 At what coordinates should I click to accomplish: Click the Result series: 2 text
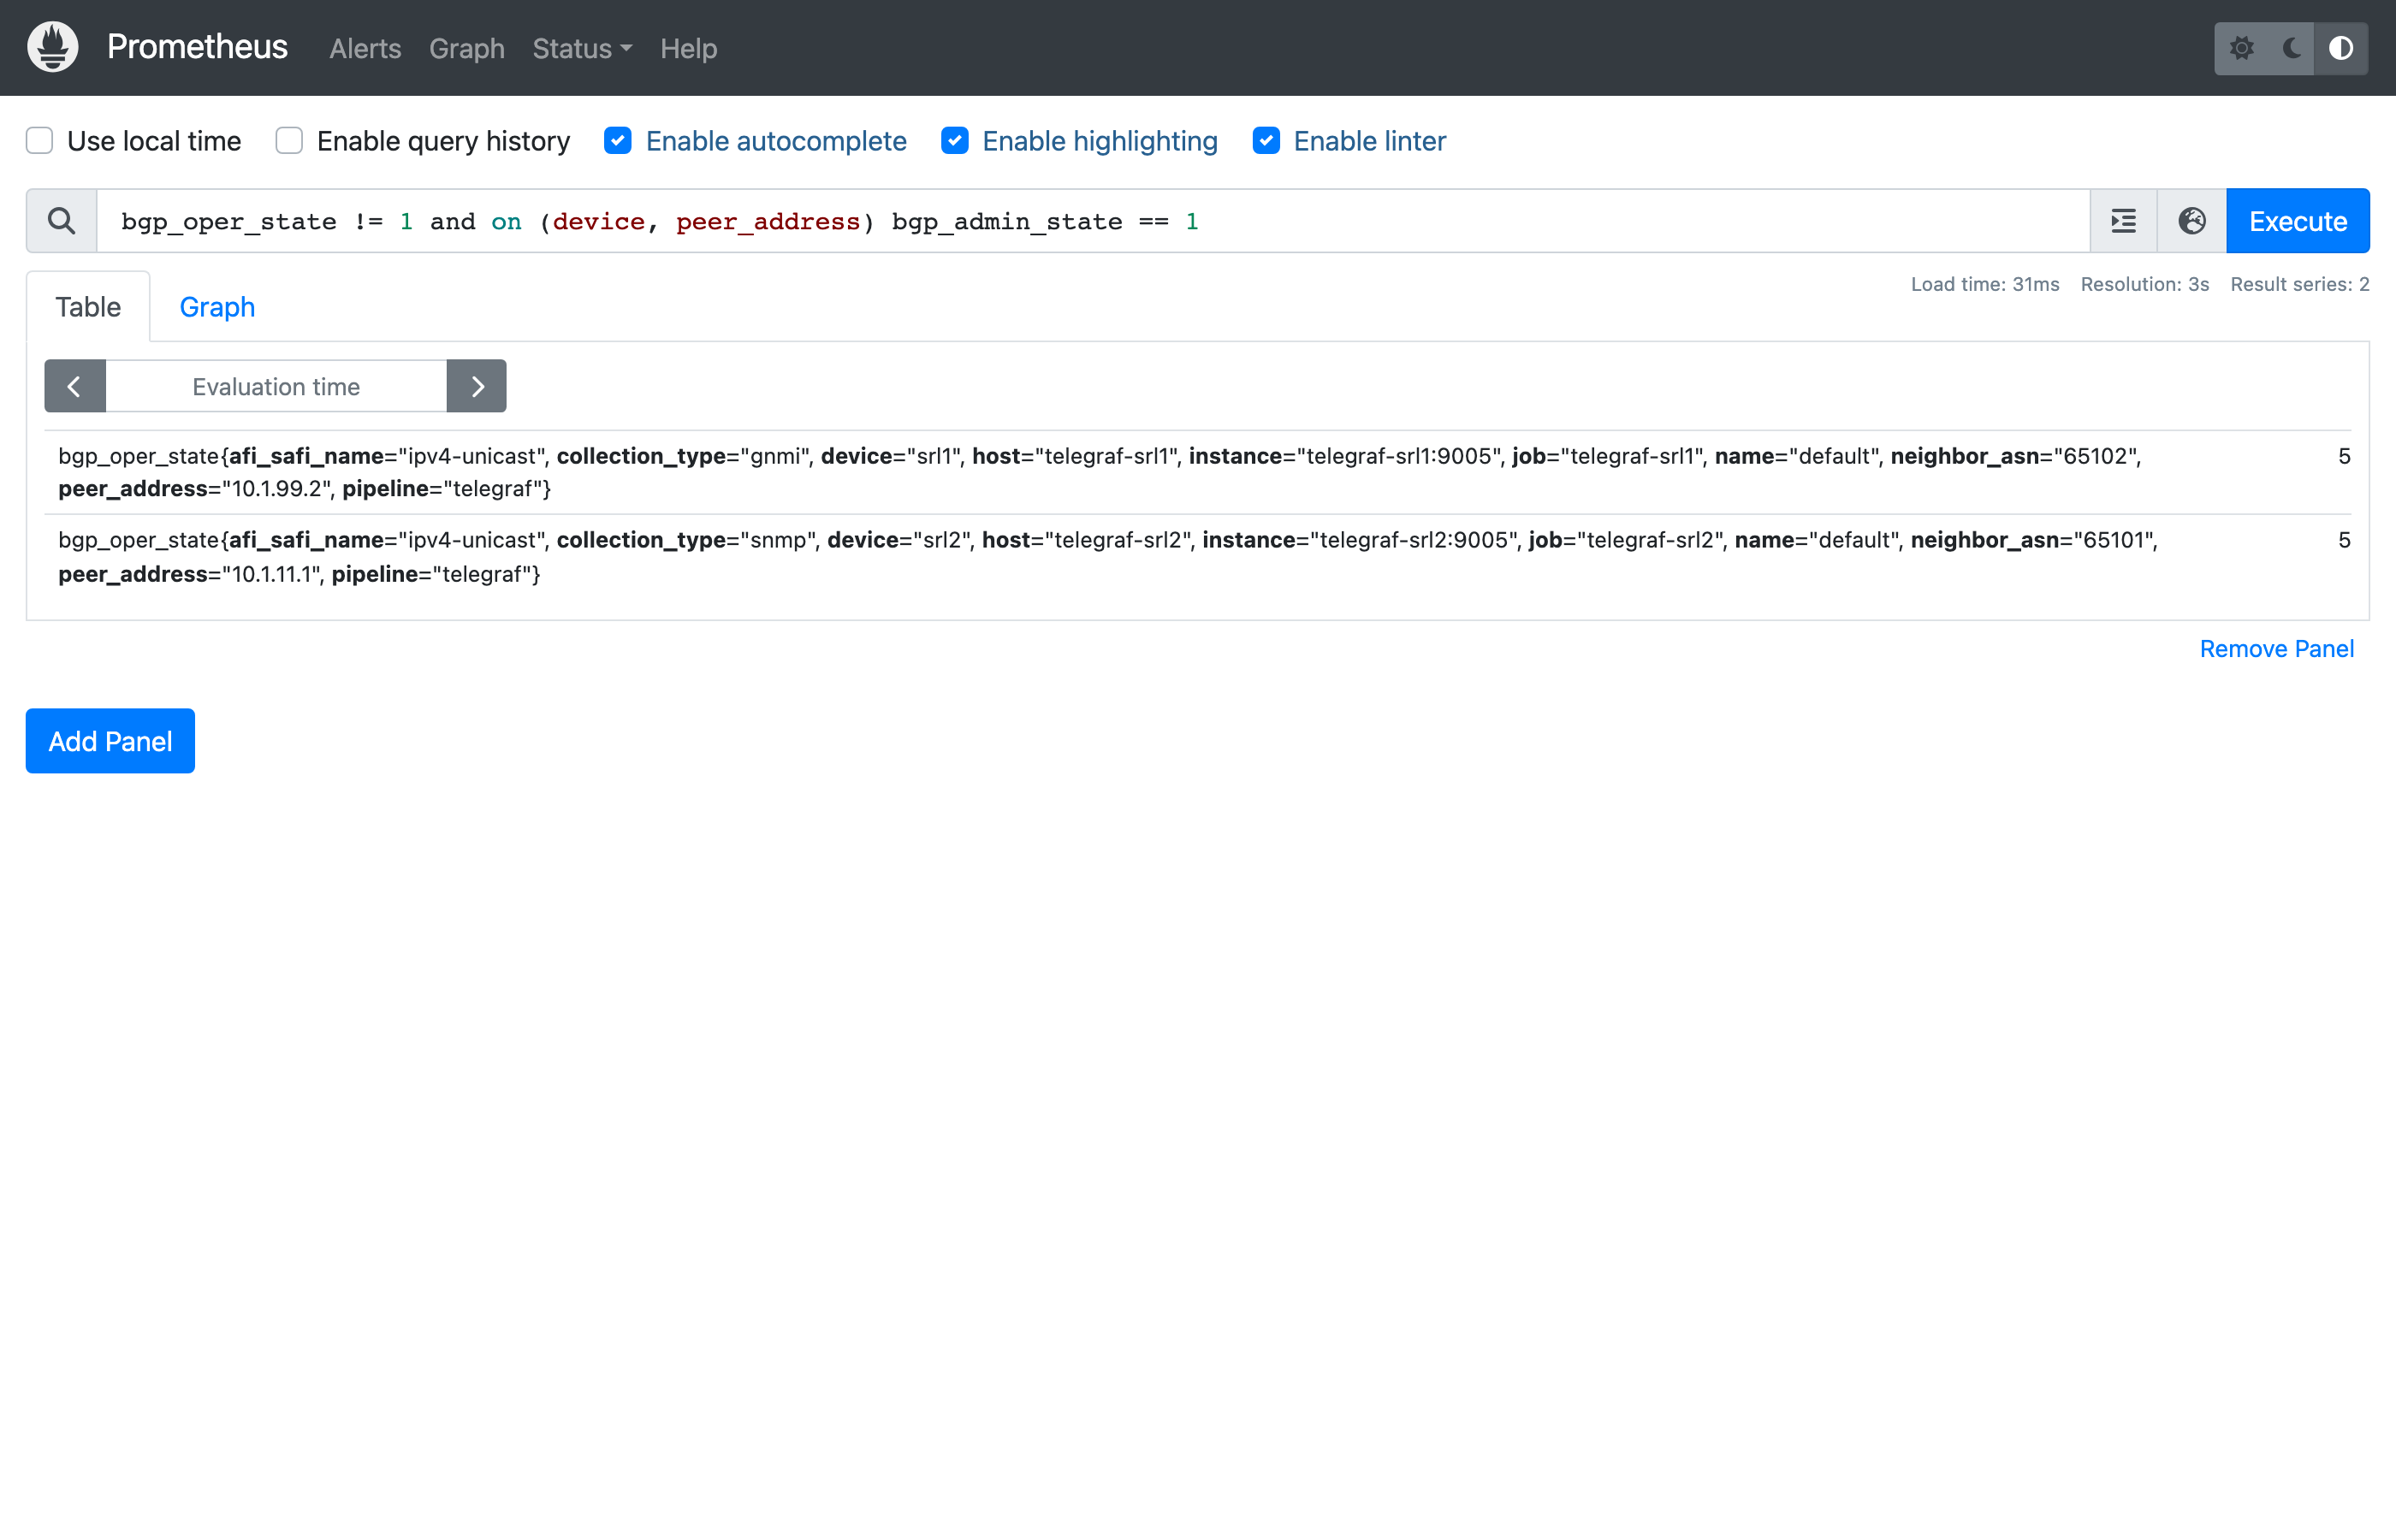(x=2300, y=284)
